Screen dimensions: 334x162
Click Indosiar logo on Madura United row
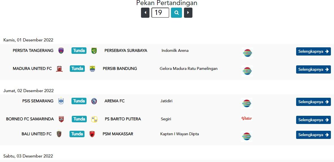247,71
